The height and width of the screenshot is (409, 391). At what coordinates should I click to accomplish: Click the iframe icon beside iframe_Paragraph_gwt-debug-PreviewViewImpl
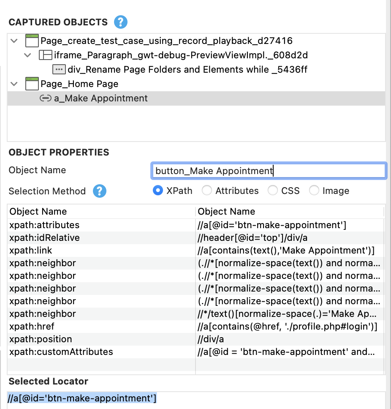46,55
